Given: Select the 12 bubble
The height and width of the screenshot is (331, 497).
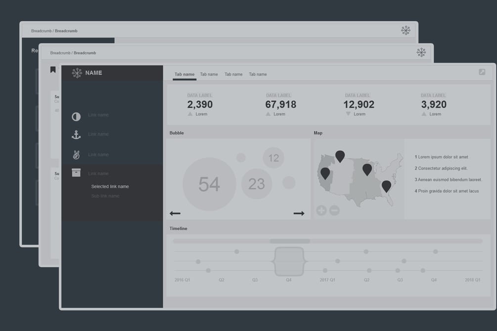Looking at the screenshot, I should coord(273,158).
